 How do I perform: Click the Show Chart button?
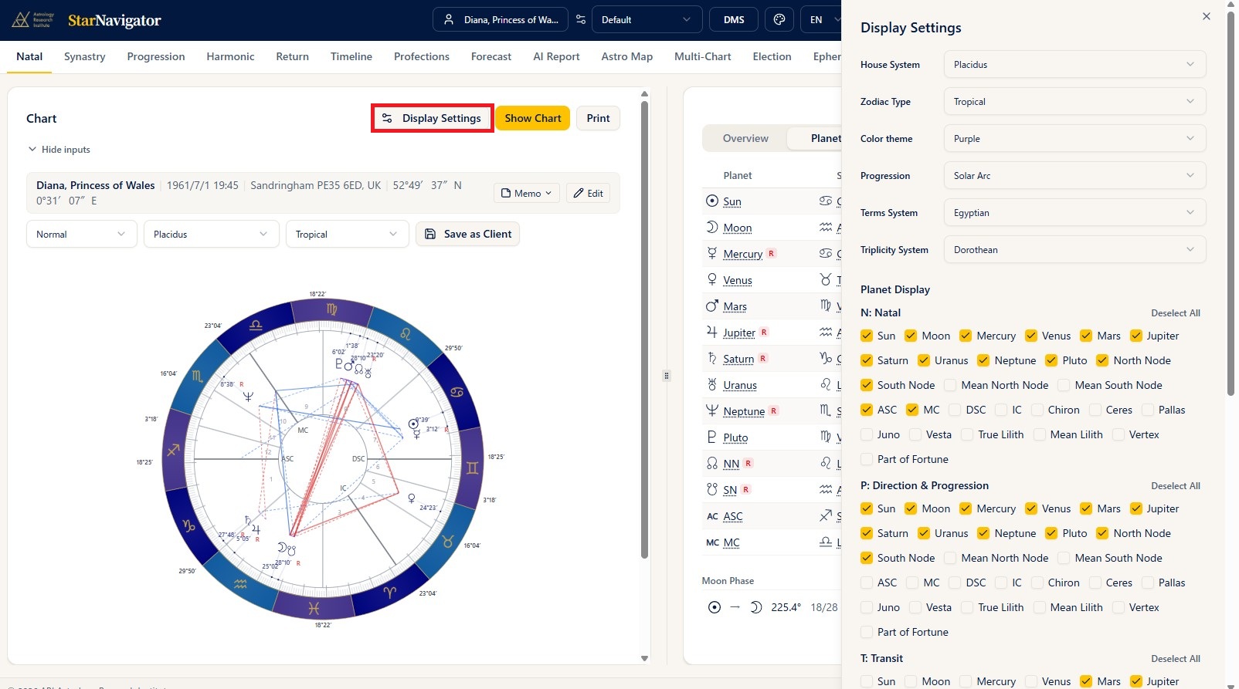(x=533, y=118)
